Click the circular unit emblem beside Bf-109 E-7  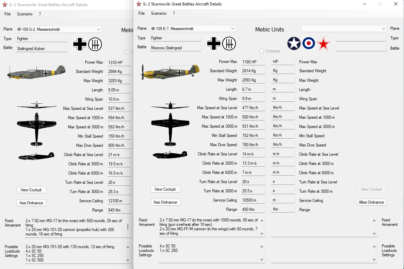click(x=229, y=43)
